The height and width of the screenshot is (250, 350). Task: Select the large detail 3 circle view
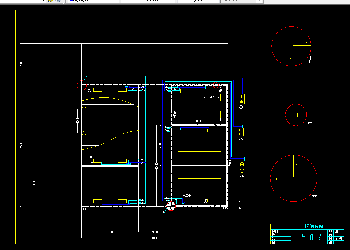tap(294, 178)
